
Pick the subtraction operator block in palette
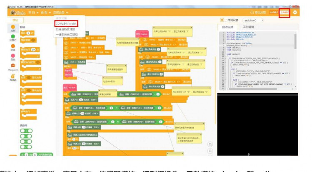[x=26, y=137]
